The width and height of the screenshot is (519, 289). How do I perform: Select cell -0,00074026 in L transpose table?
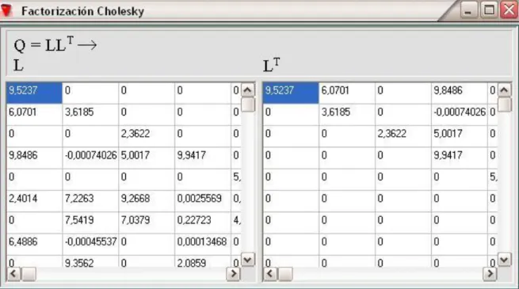pos(460,114)
